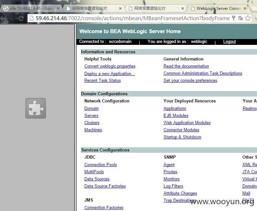Open Common Administration Task Descriptions link
The image size is (257, 211).
click(203, 73)
